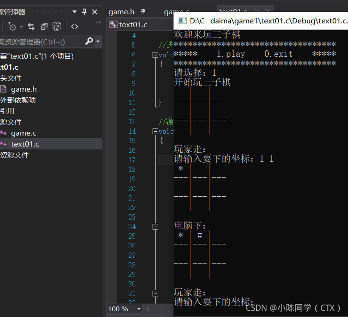Collapse the void function at line 14
This screenshot has height=317, width=348.
click(x=155, y=131)
